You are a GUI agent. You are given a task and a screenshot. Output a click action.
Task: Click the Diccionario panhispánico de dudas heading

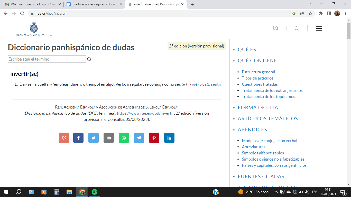point(71,47)
